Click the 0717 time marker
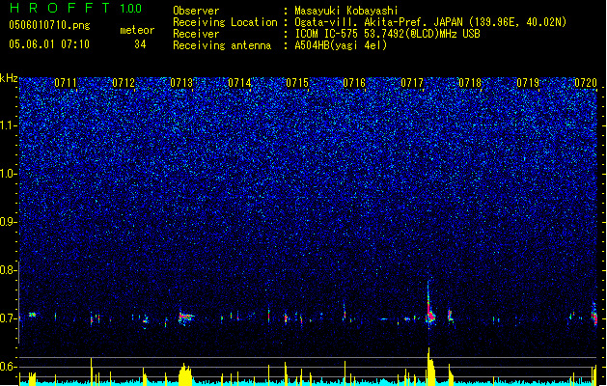The image size is (607, 386). coord(412,83)
